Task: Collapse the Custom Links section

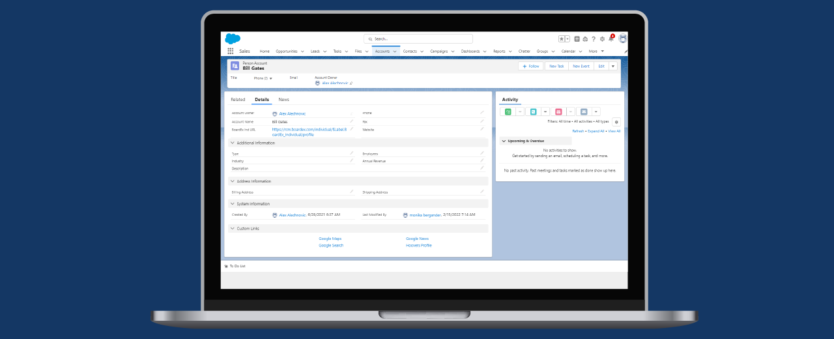Action: pyautogui.click(x=233, y=228)
